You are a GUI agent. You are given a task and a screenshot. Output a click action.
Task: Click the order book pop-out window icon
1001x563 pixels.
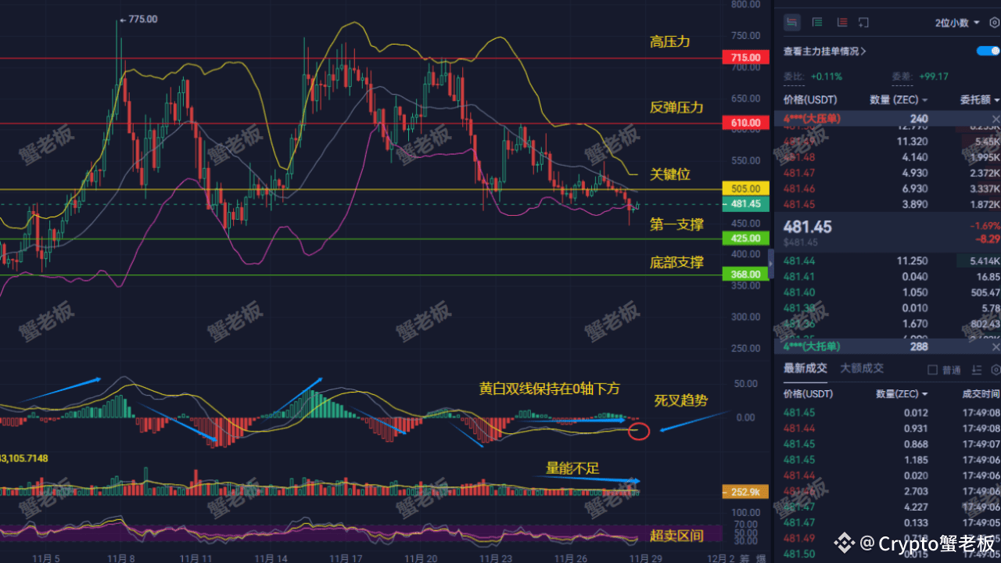click(863, 23)
